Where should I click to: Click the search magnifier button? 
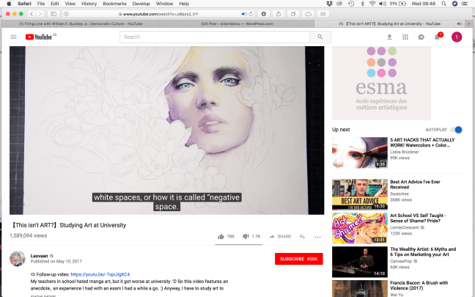pos(320,37)
